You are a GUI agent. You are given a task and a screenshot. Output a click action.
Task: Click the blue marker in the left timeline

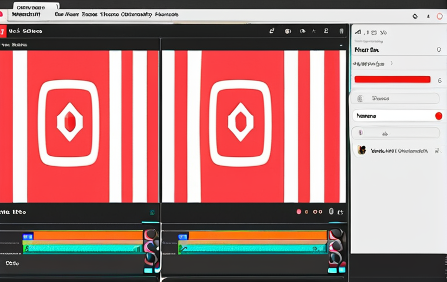point(28,236)
